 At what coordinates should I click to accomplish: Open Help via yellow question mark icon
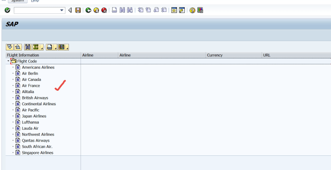pos(192,10)
